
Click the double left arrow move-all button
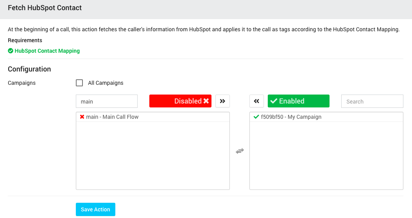point(256,101)
